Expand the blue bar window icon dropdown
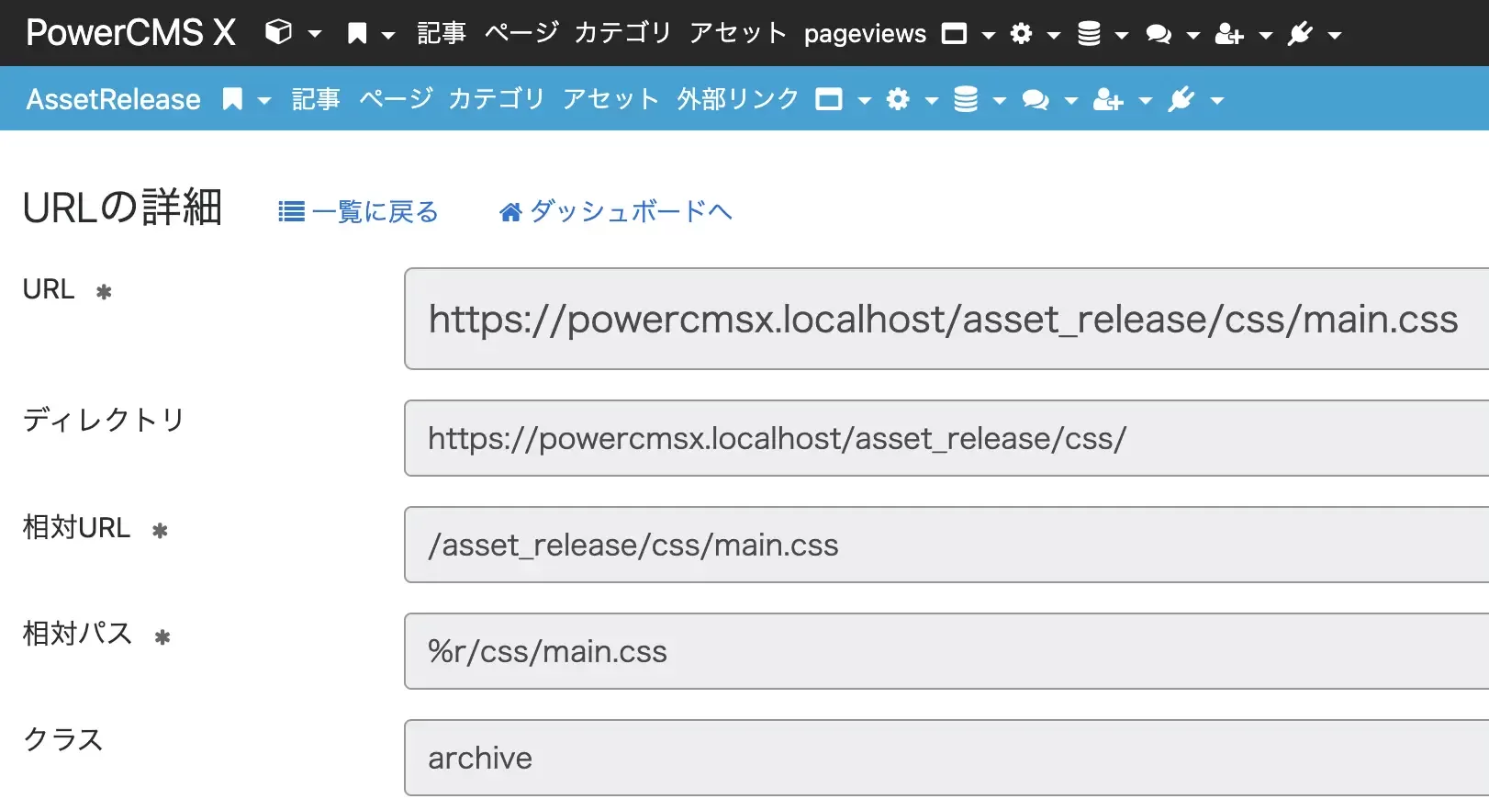The height and width of the screenshot is (810, 1489). click(x=864, y=100)
